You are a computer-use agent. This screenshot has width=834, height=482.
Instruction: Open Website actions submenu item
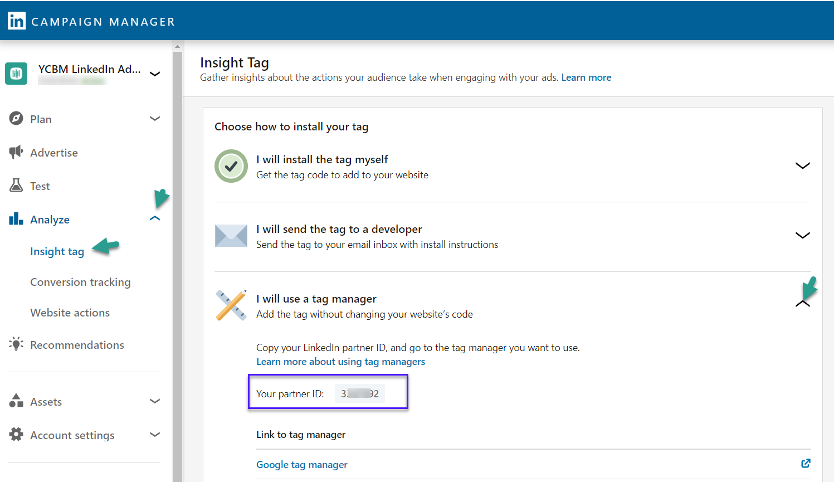coord(70,313)
